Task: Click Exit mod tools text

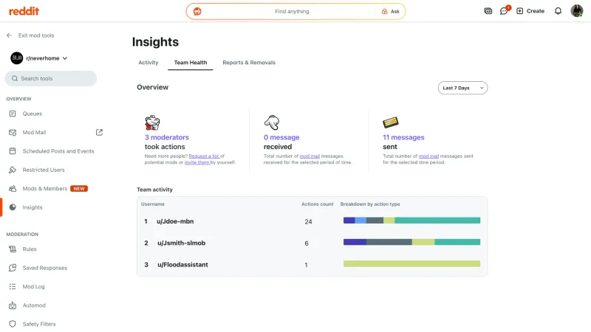Action: (36, 35)
